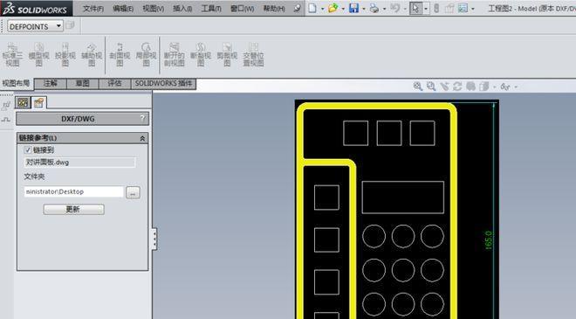Click the Save icon in the toolbar

click(x=353, y=8)
